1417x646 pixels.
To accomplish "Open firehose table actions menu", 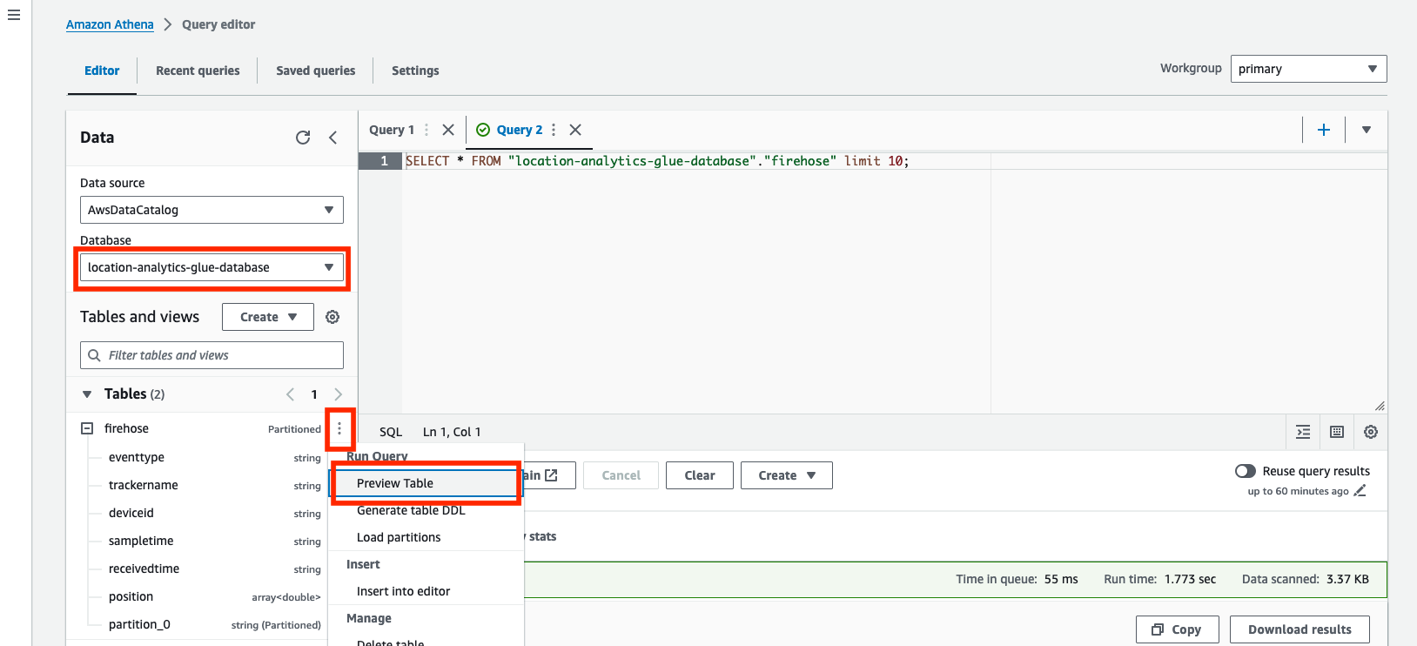I will click(x=339, y=428).
